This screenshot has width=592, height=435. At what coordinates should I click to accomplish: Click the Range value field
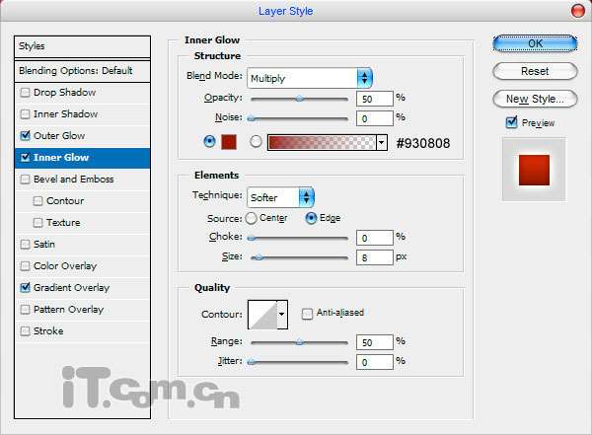pos(375,342)
